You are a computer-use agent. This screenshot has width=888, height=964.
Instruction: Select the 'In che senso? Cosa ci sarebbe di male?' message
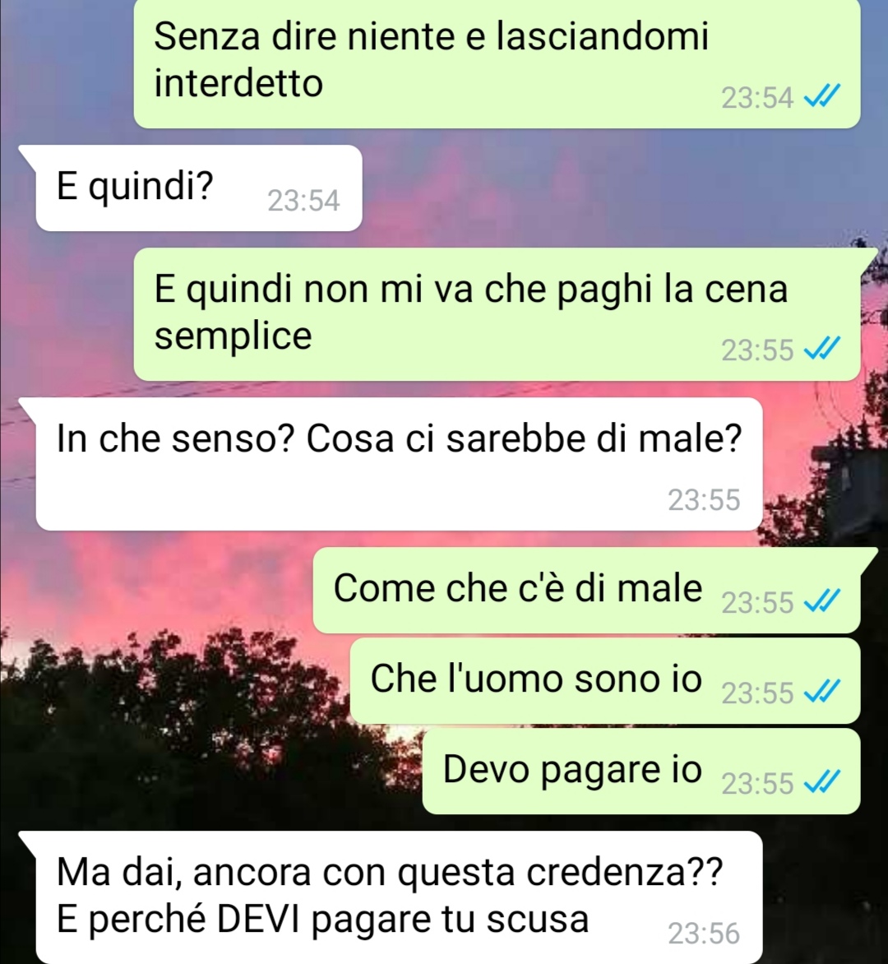click(399, 464)
